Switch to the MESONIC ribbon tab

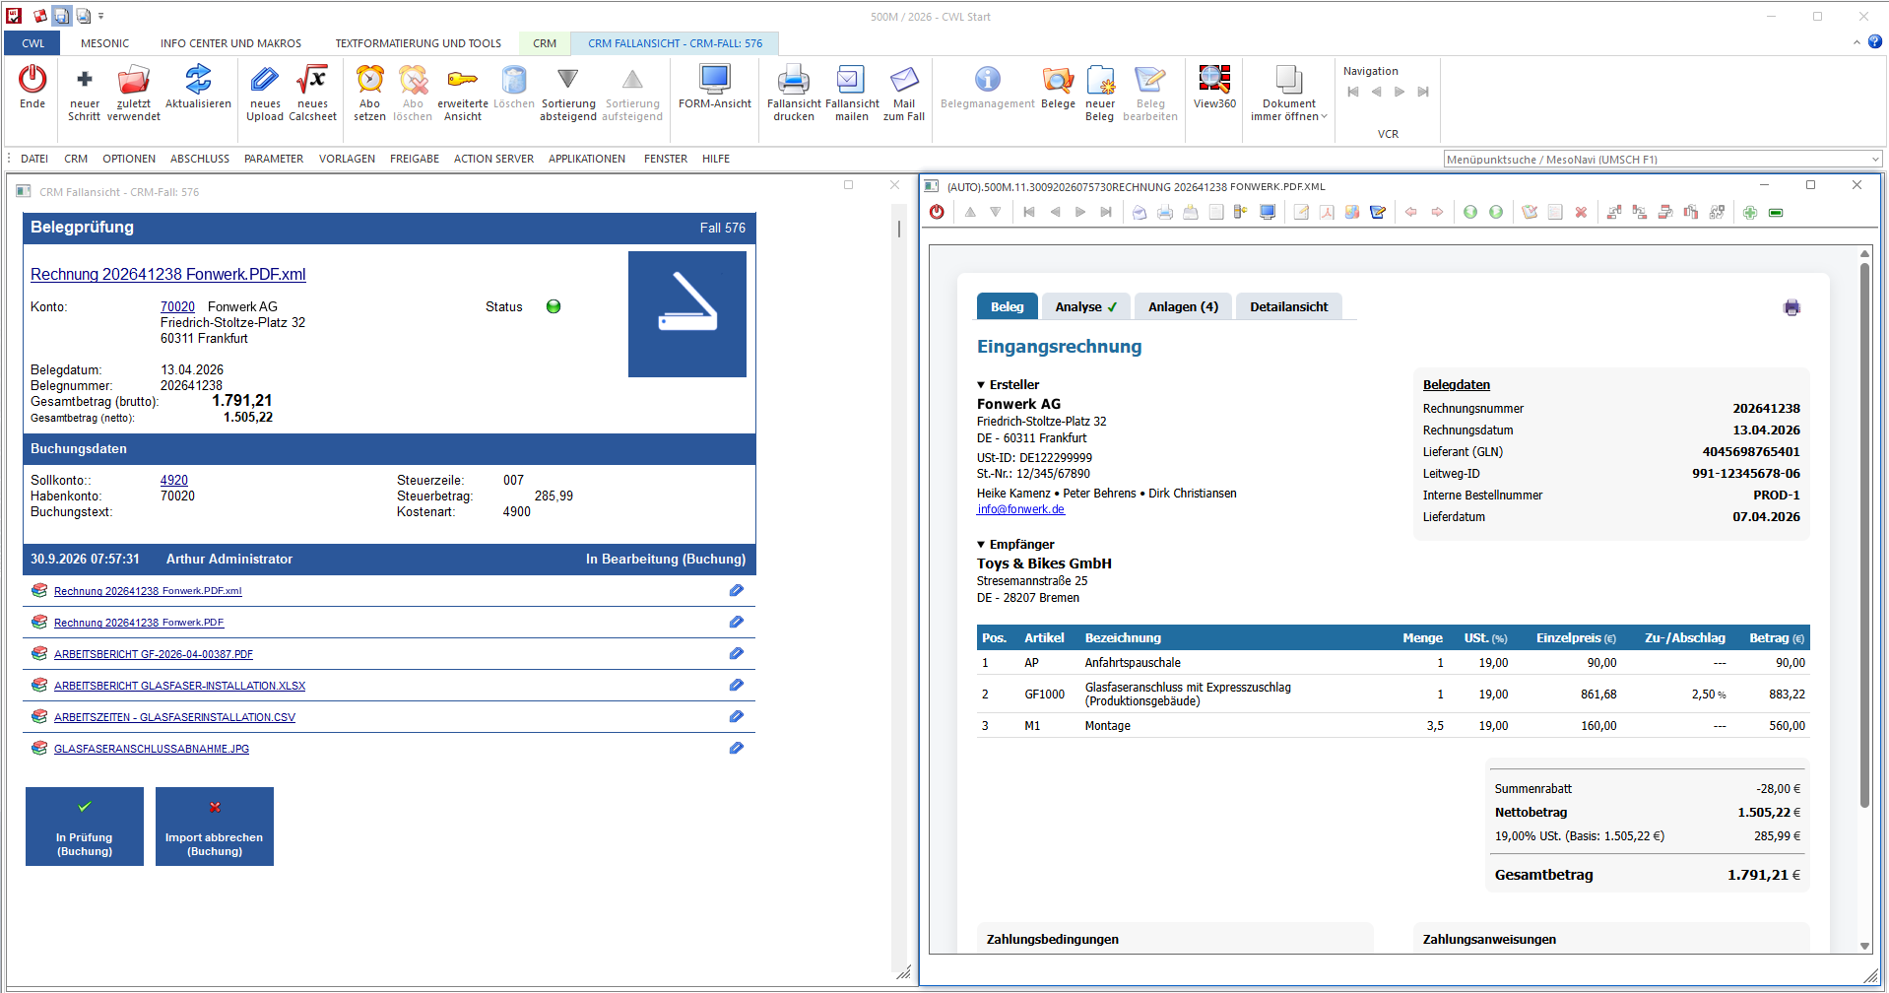pos(105,43)
